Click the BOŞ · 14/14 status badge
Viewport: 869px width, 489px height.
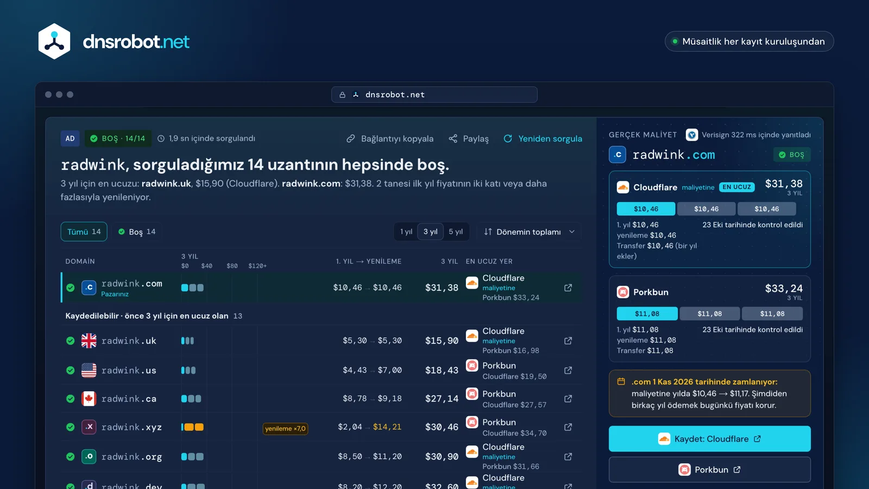click(x=118, y=139)
